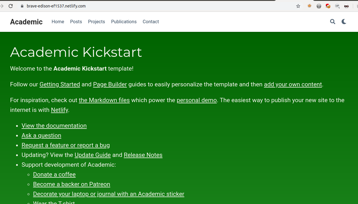The width and height of the screenshot is (358, 204).
Task: Open site search with the magnifier icon
Action: [333, 22]
